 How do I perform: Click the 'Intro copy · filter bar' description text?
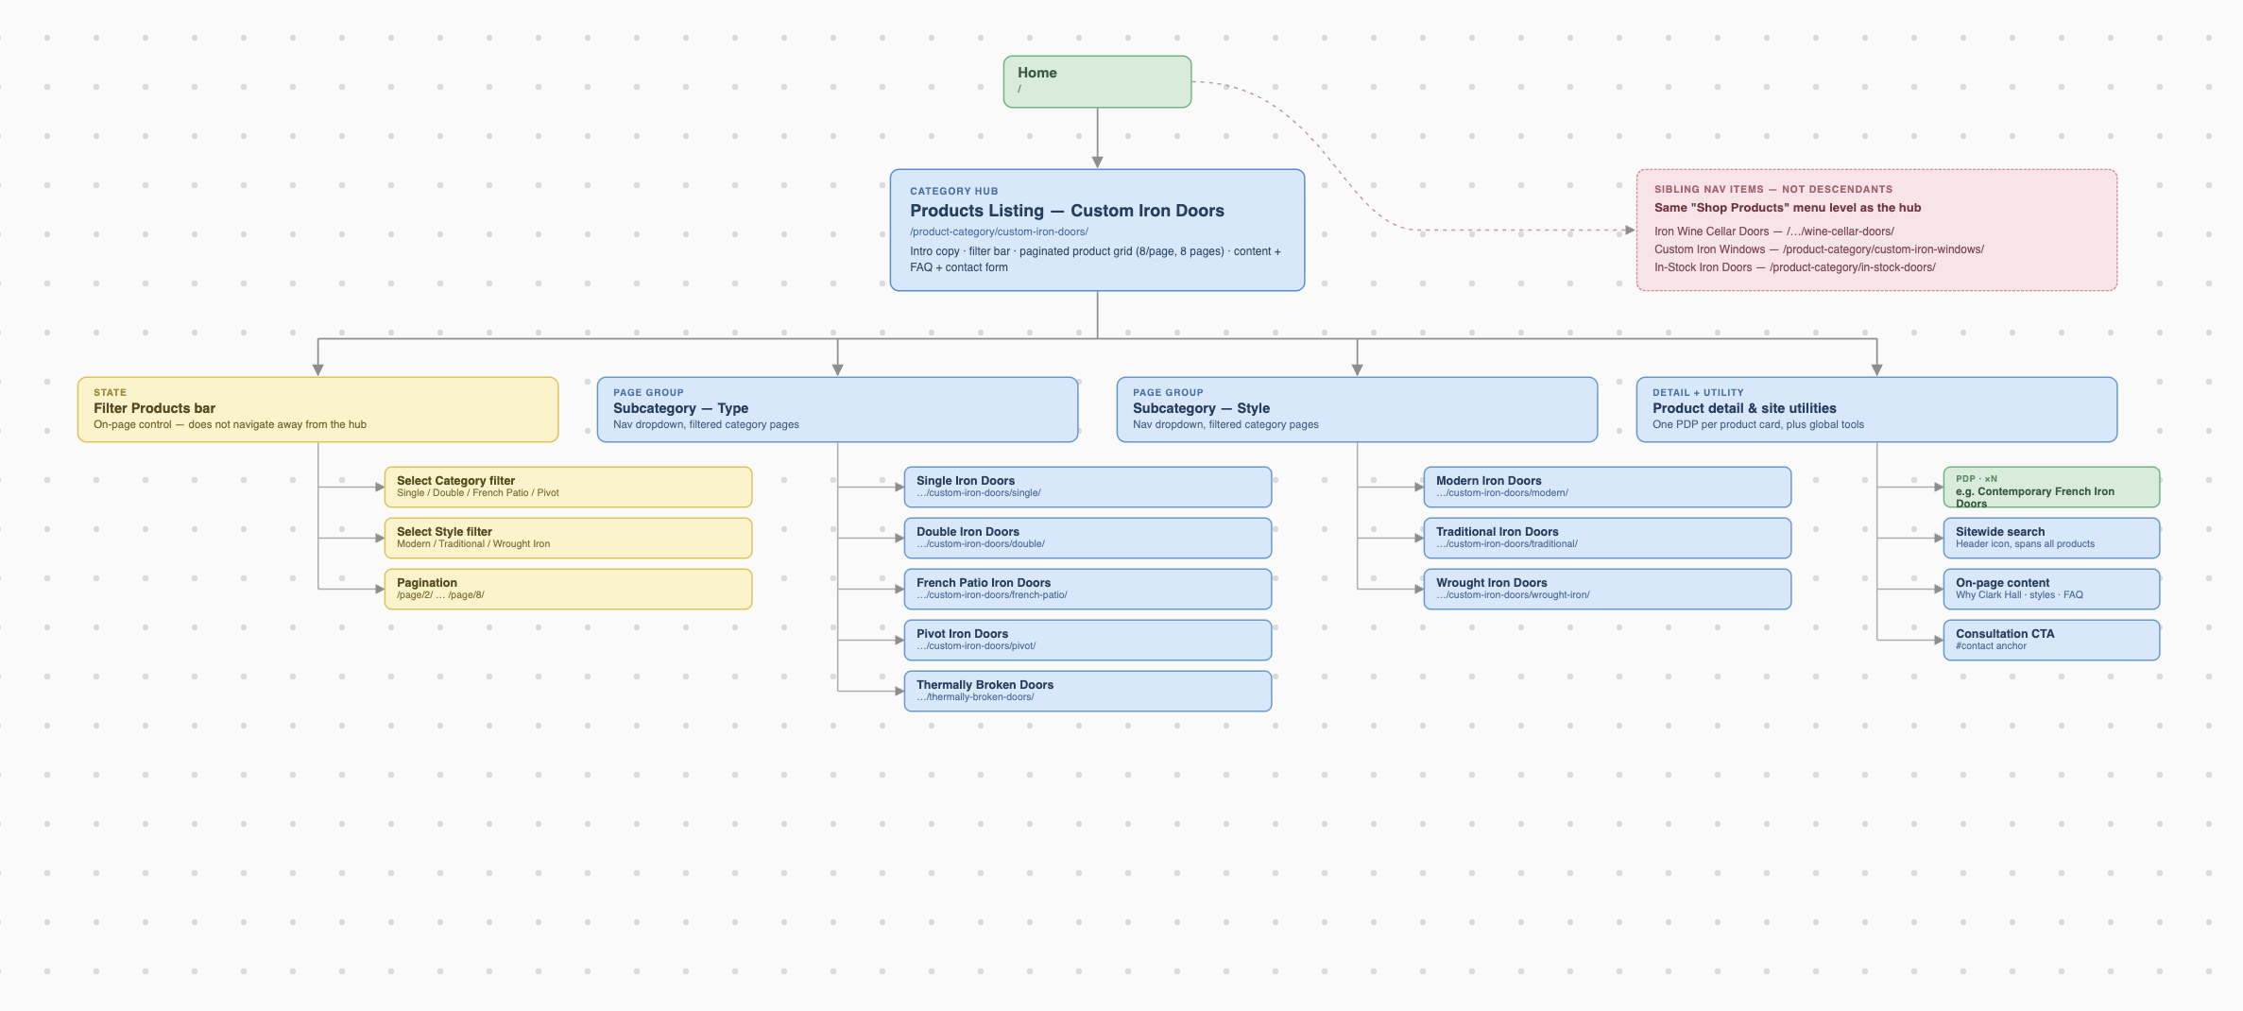[x=1095, y=260]
